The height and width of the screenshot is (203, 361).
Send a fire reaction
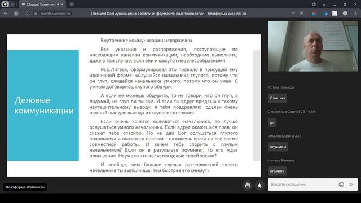[259, 186]
